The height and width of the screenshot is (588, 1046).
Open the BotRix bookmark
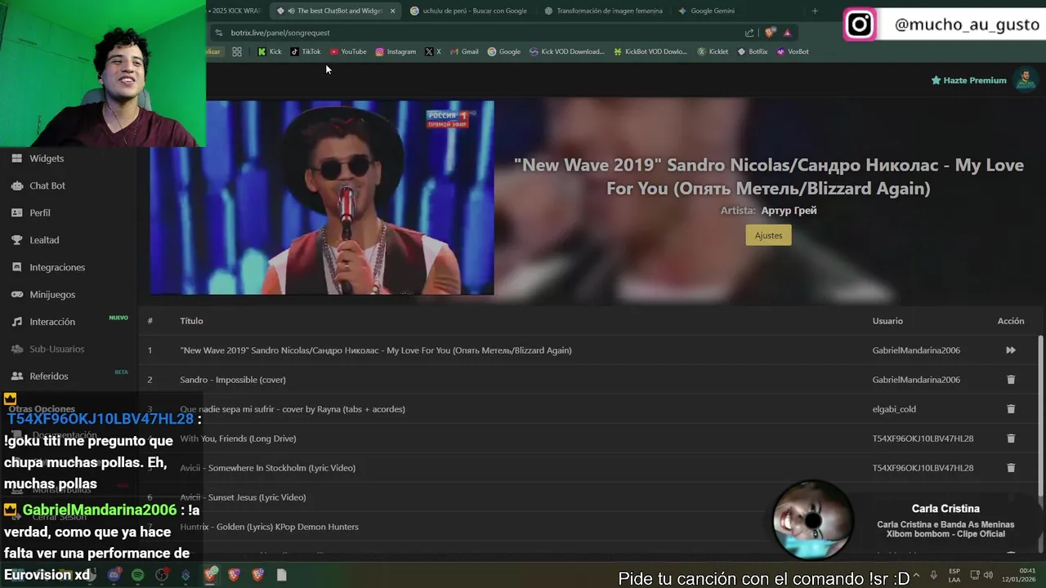753,51
